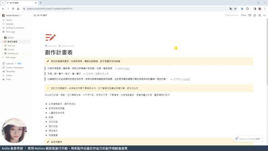Open page history clock icon
268x151 pixels.
click(255, 15)
